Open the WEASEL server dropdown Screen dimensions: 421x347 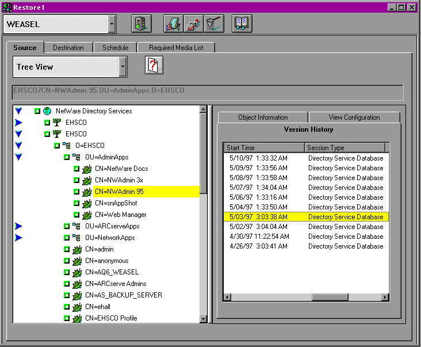click(112, 24)
